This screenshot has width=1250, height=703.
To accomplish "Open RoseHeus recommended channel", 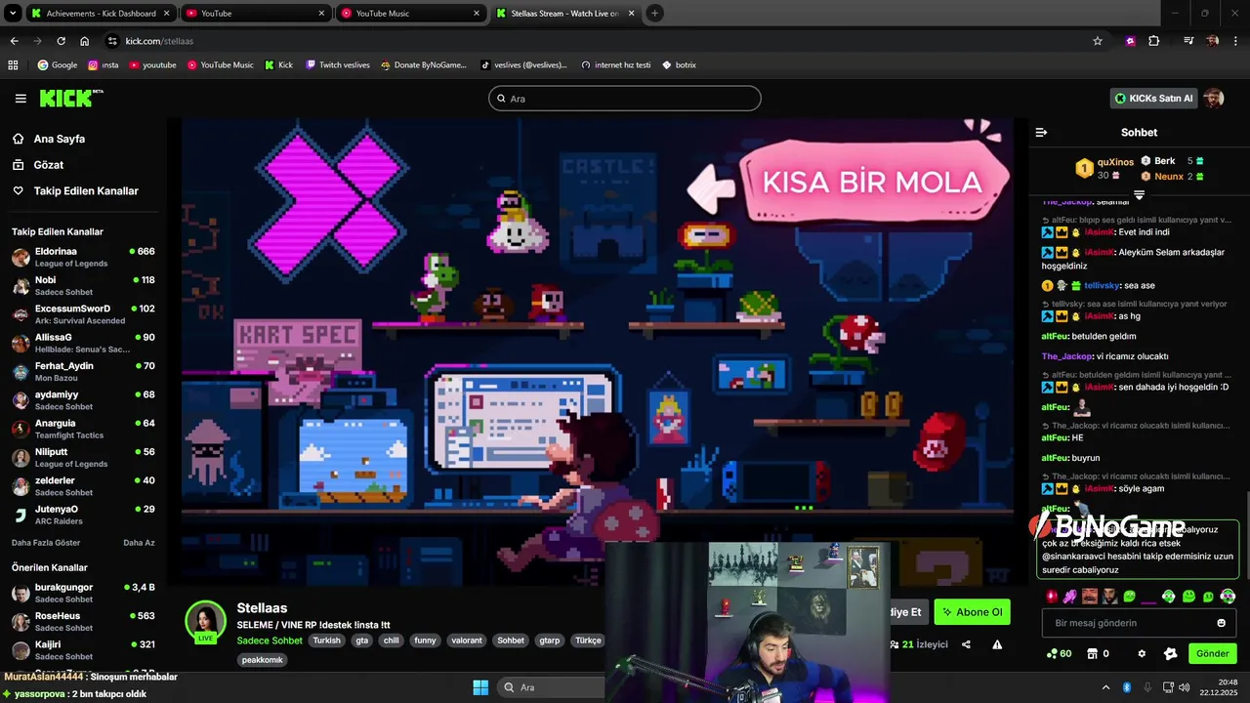I will pyautogui.click(x=83, y=621).
